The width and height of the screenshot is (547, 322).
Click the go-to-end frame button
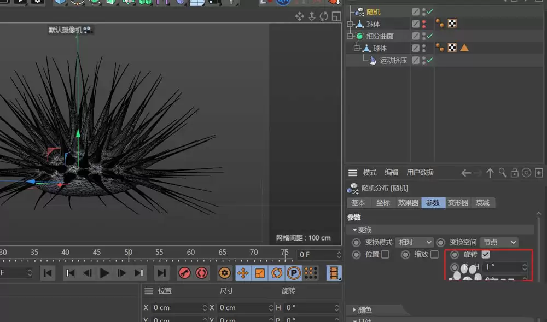[x=162, y=273]
